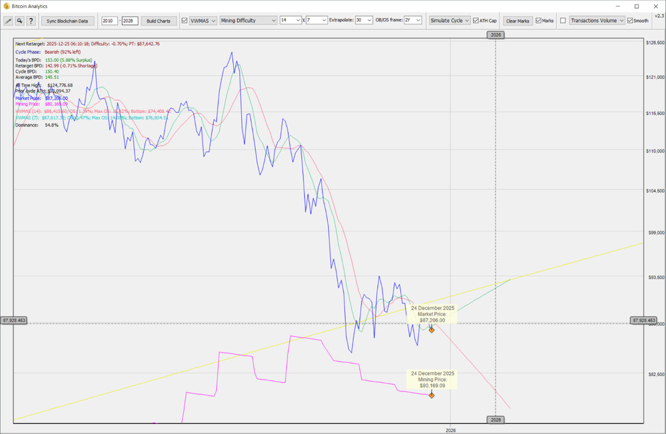
Task: Click the $110,000 axis label
Action: coord(655,151)
